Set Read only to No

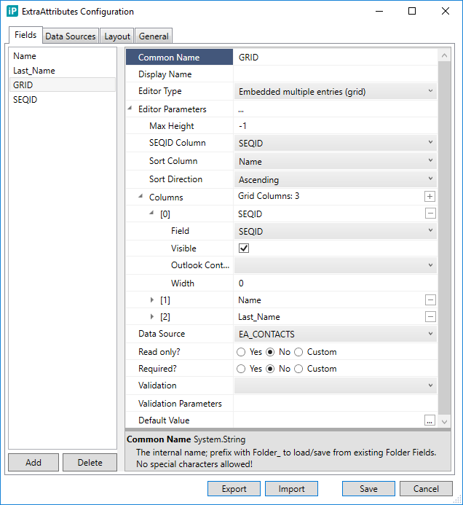270,352
